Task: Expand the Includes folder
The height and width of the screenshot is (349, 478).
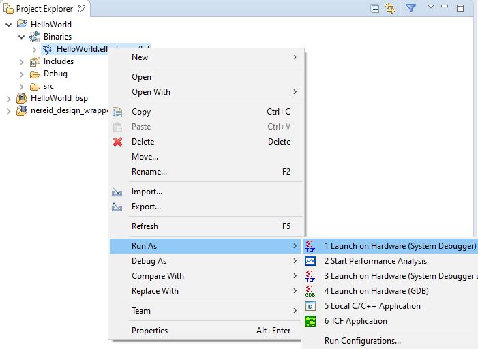Action: 22,61
